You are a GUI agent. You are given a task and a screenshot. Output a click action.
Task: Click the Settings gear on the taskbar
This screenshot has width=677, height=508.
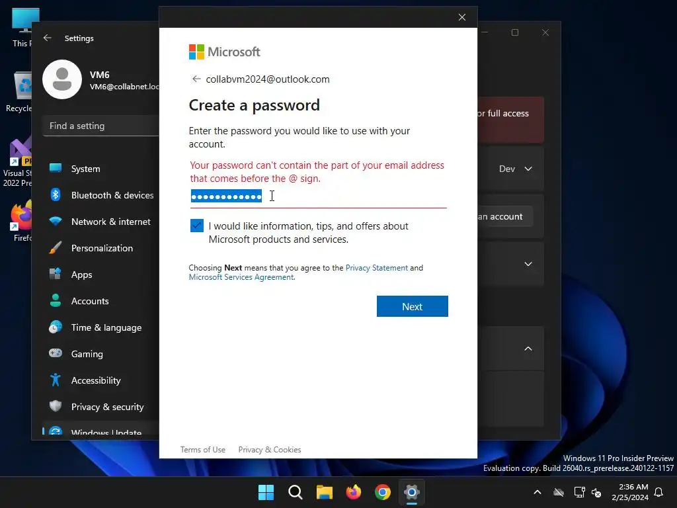[x=412, y=492]
